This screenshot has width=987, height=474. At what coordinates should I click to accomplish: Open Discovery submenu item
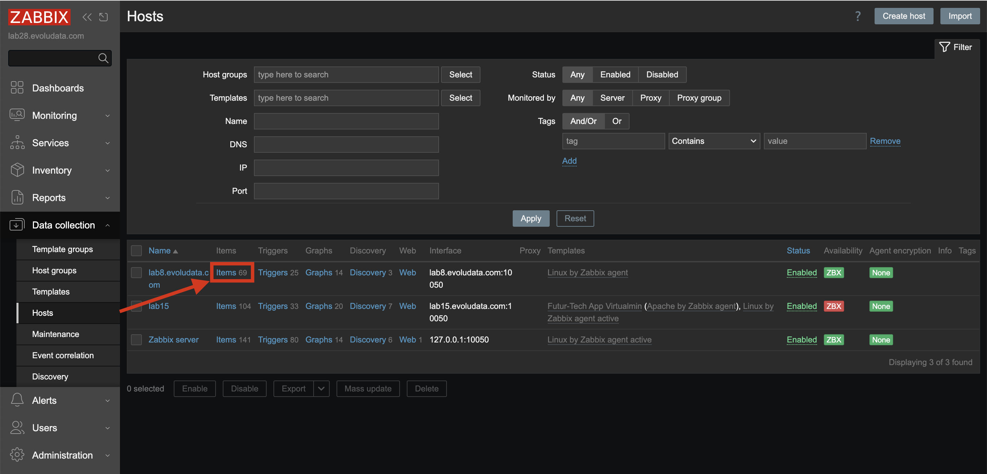point(68,377)
